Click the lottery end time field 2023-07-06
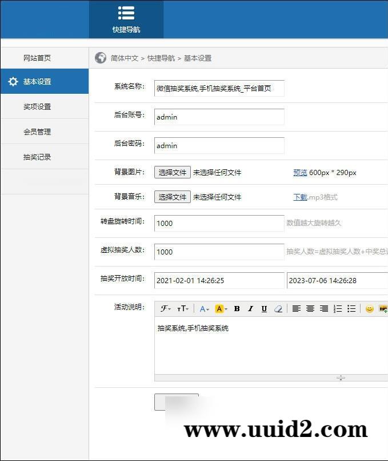 coord(337,280)
